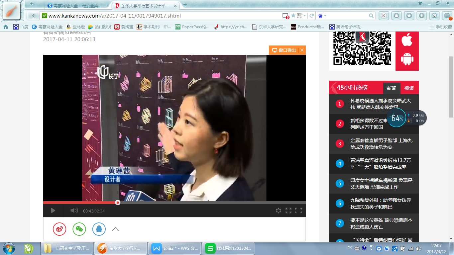The image size is (454, 255).
Task: Share the video via WeChat icon
Action: (79, 229)
